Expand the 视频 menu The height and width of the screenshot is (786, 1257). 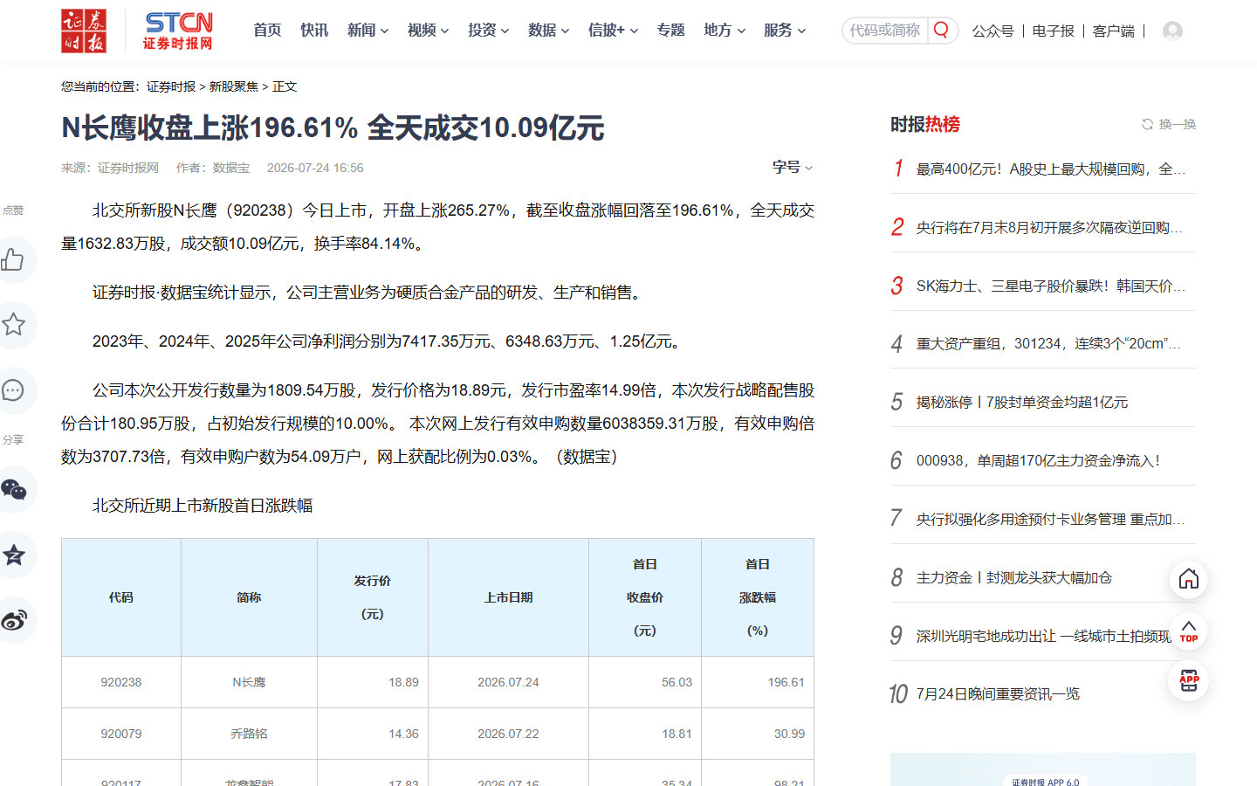pos(428,30)
